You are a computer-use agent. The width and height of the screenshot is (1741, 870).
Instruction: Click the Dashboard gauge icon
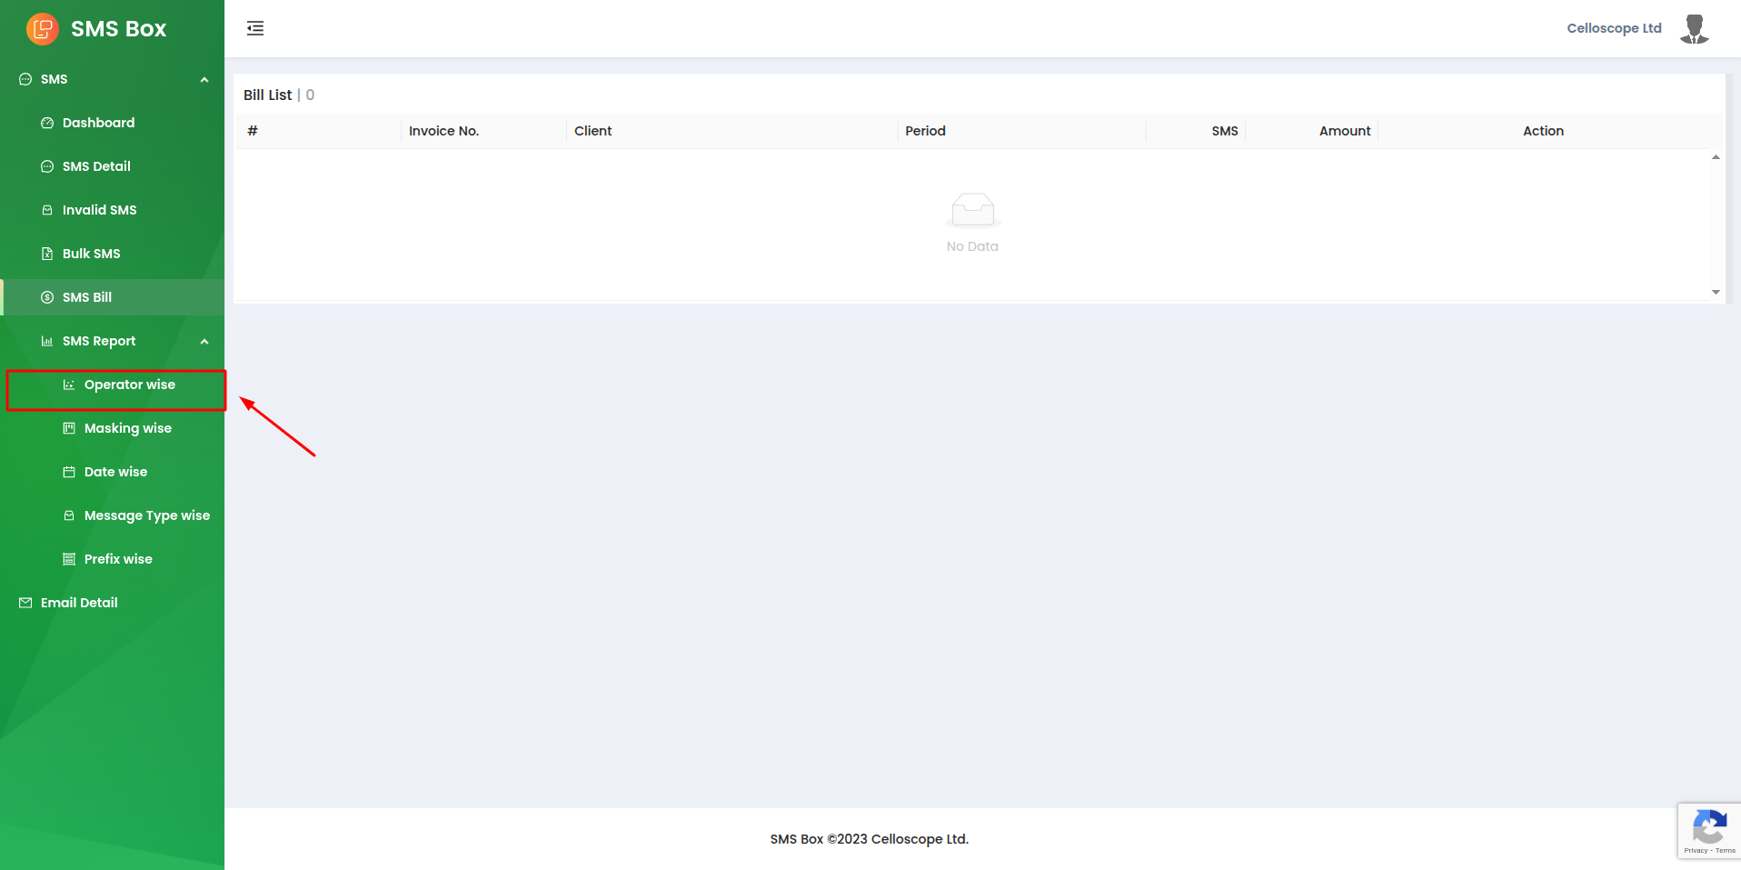tap(47, 123)
